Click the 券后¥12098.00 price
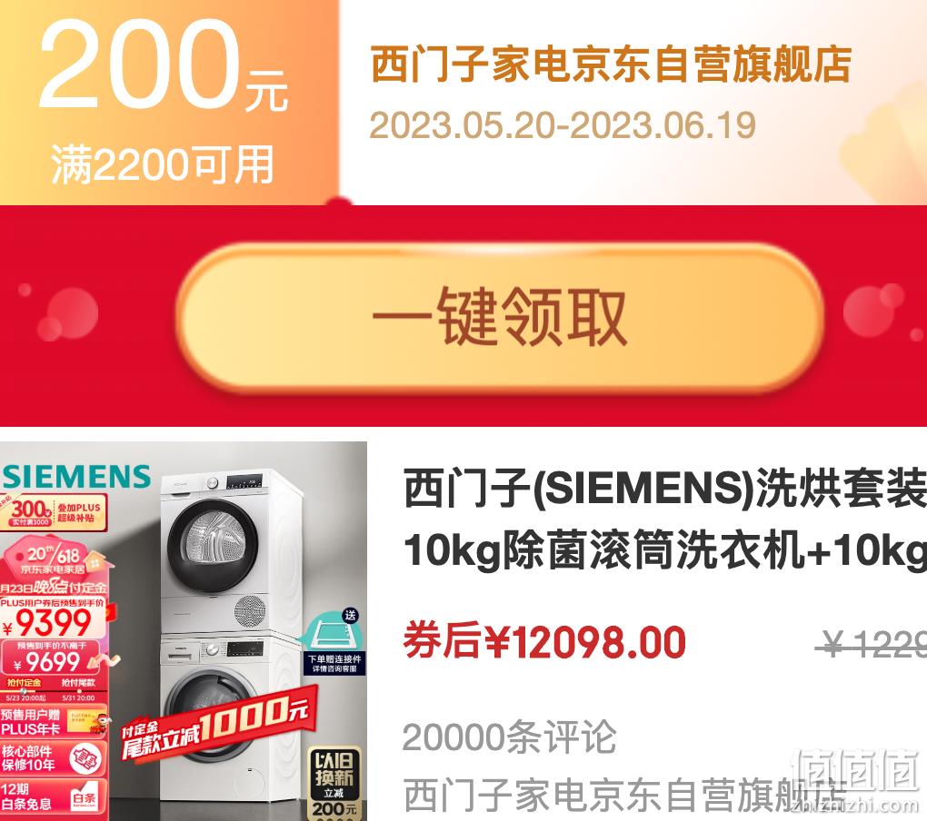Screen dimensions: 927x821 click(544, 642)
